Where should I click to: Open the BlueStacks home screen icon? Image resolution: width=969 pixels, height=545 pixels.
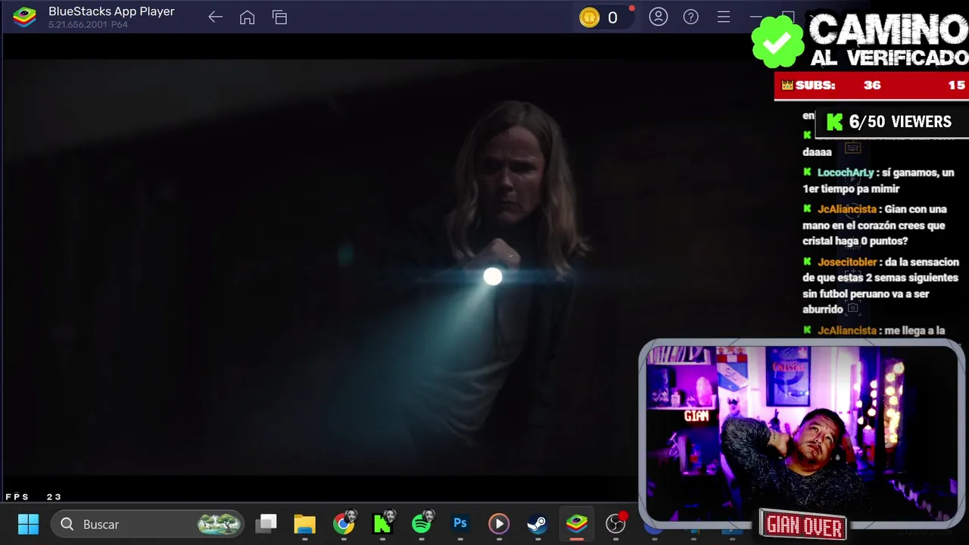[247, 17]
